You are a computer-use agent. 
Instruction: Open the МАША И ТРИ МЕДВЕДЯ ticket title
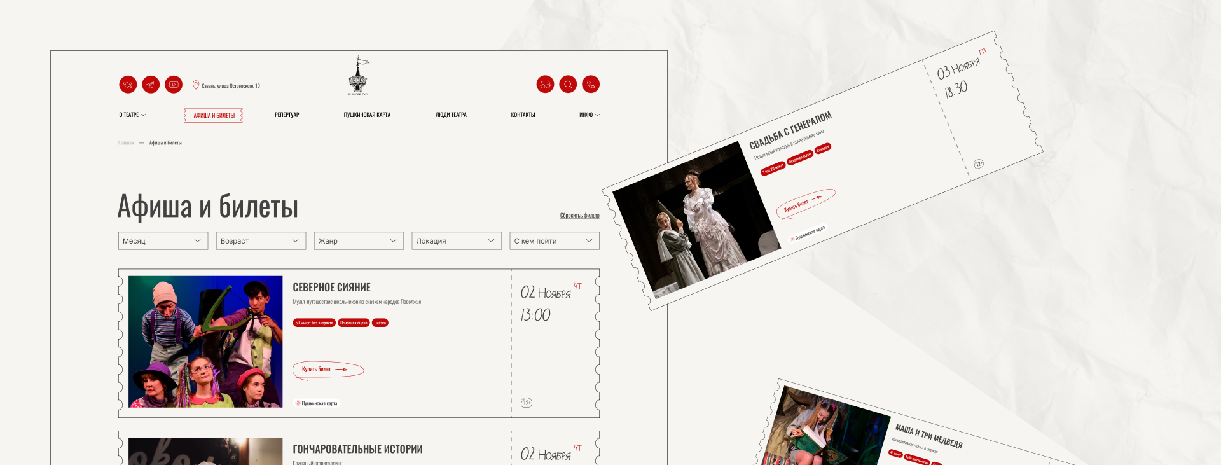pyautogui.click(x=929, y=436)
